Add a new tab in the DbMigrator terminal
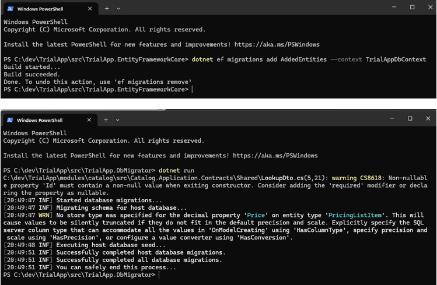Screen dimensions: 437x285 pos(107,119)
